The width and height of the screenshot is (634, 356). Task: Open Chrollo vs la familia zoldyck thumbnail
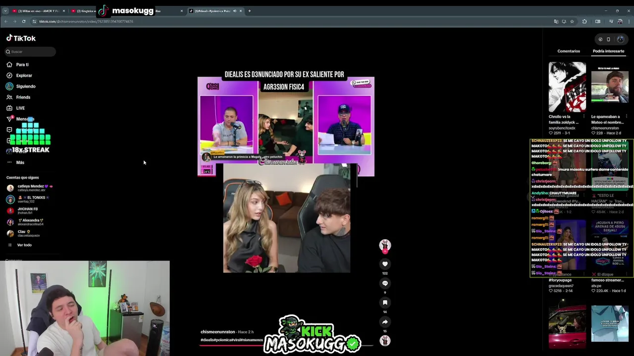[567, 87]
